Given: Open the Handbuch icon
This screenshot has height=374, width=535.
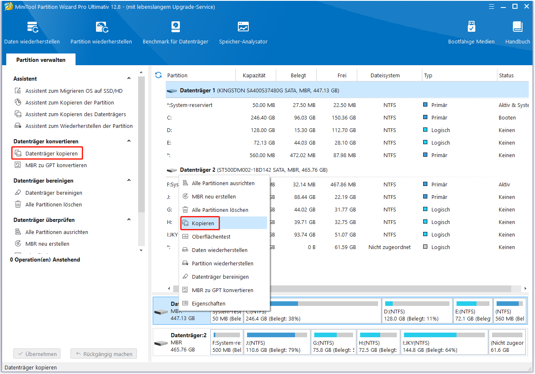Looking at the screenshot, I should [517, 28].
